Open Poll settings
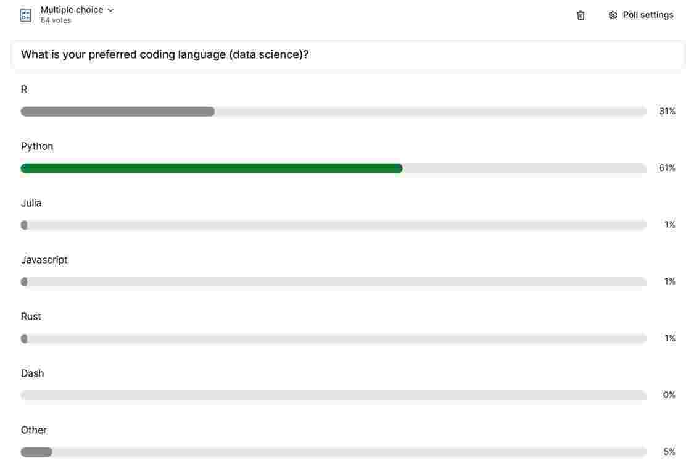 pos(648,15)
